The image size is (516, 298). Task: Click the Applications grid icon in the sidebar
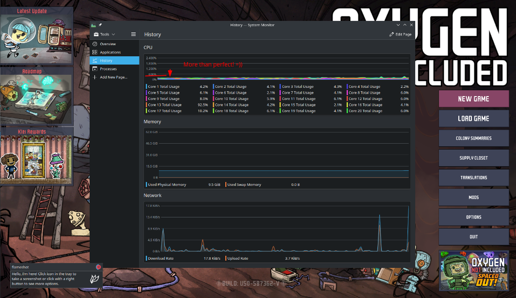pos(95,52)
